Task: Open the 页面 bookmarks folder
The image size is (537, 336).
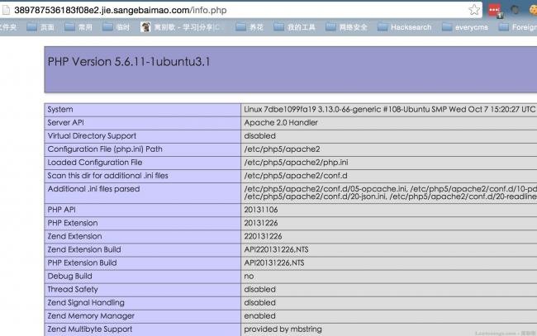Action: (x=40, y=27)
